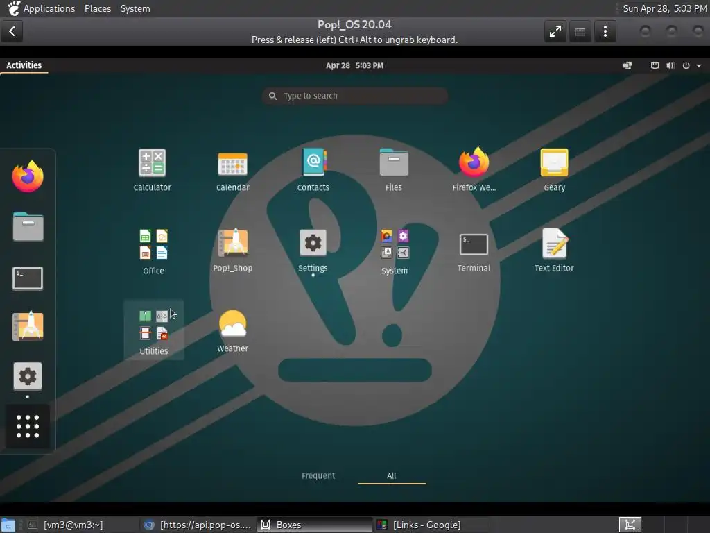This screenshot has height=533, width=710.
Task: Toggle the Show Applications grid button
Action: (x=28, y=426)
